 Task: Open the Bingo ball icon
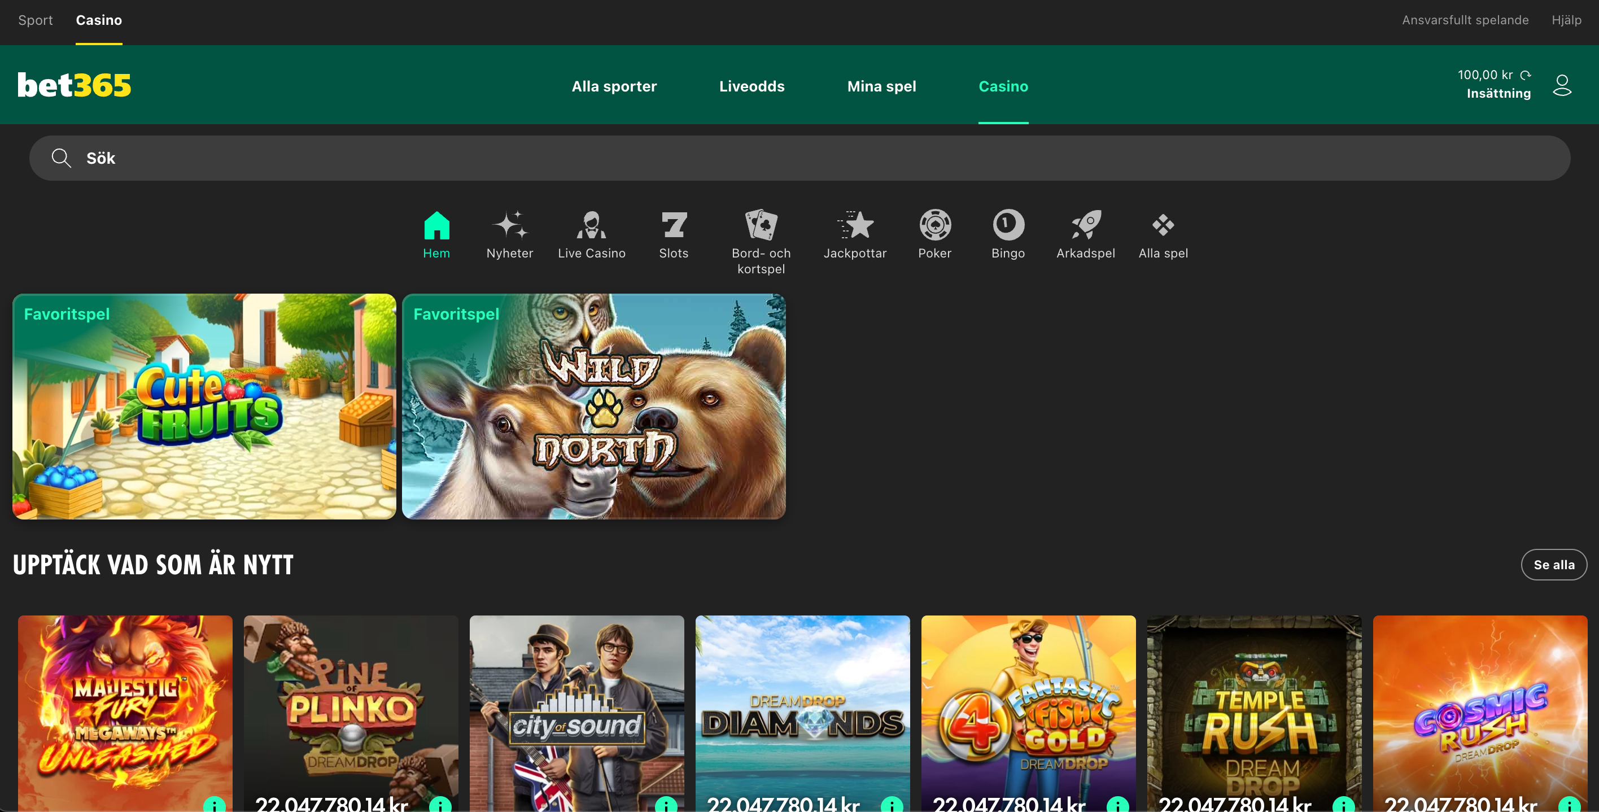point(1008,225)
